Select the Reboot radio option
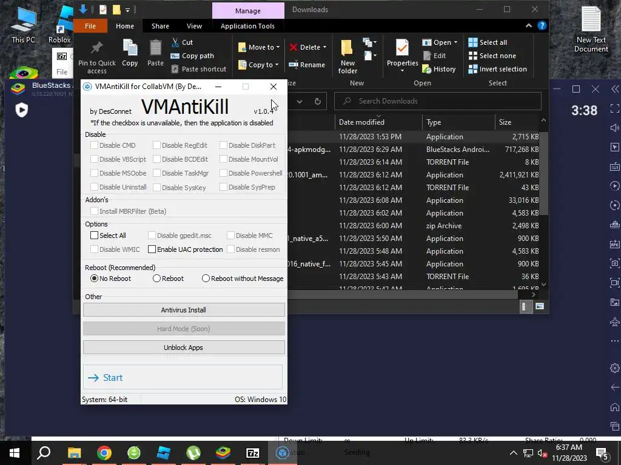The width and height of the screenshot is (621, 465). (156, 279)
